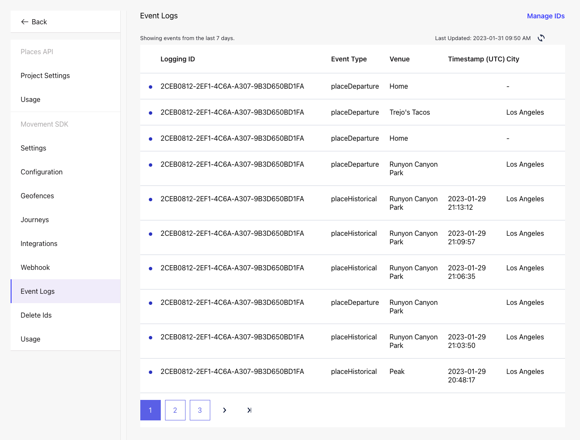Viewport: 580px width, 440px height.
Task: Open Integrations from the sidebar
Action: coord(39,243)
